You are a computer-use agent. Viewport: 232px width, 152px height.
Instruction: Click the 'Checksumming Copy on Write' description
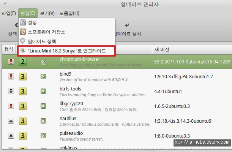(x=103, y=95)
